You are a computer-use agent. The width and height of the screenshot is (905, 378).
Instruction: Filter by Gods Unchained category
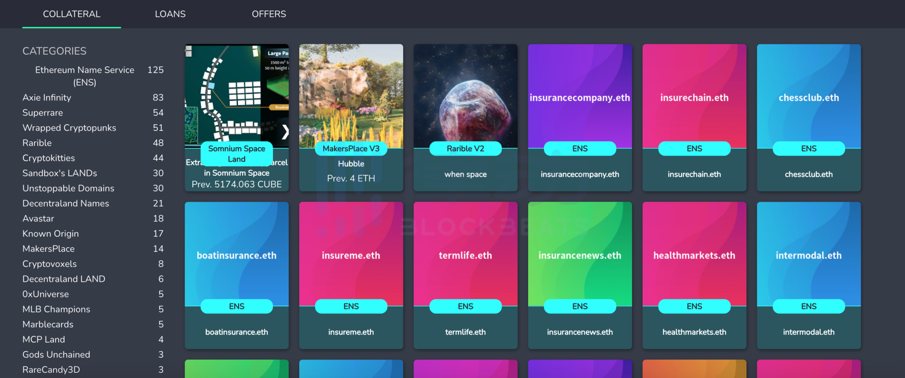[93, 354]
